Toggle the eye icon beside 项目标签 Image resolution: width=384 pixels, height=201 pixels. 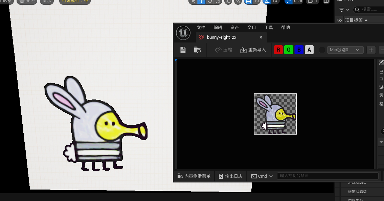[x=339, y=20]
